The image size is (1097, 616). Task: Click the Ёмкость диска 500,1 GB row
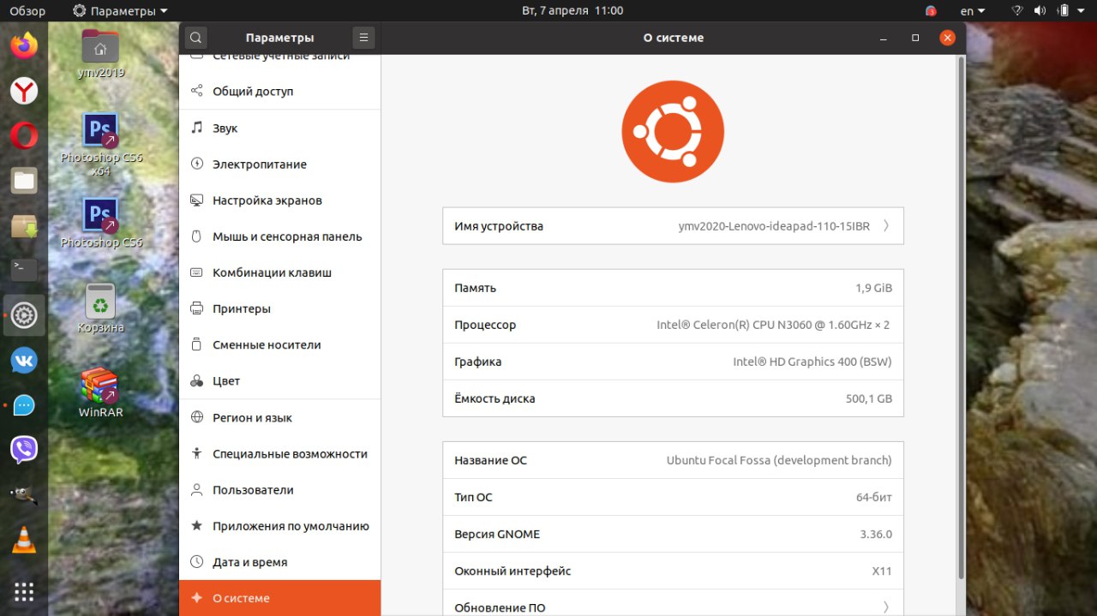(x=673, y=398)
